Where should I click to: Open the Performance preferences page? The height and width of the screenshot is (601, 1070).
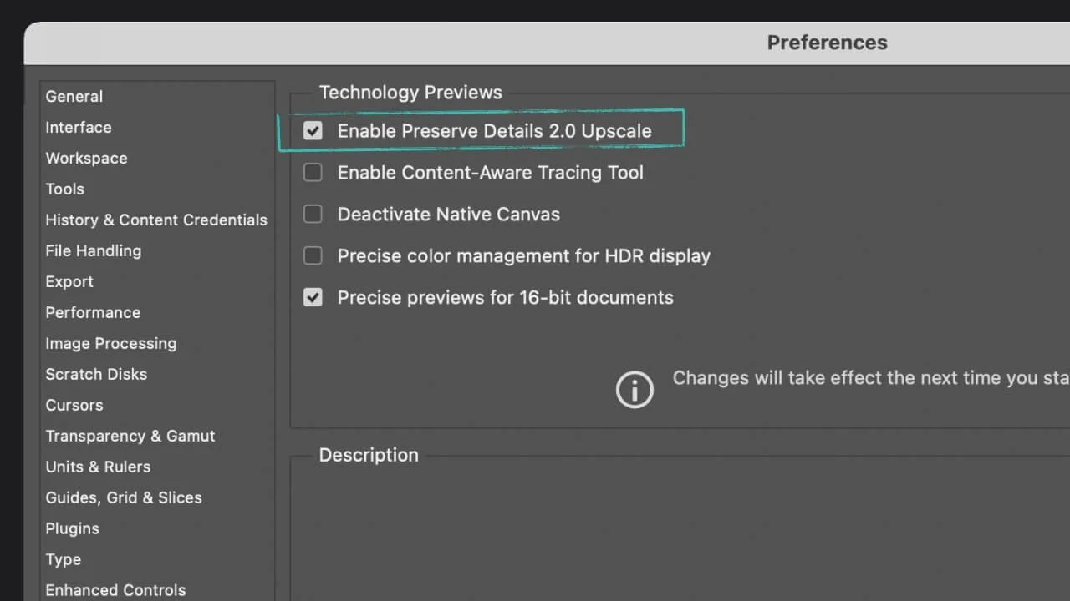pyautogui.click(x=93, y=312)
